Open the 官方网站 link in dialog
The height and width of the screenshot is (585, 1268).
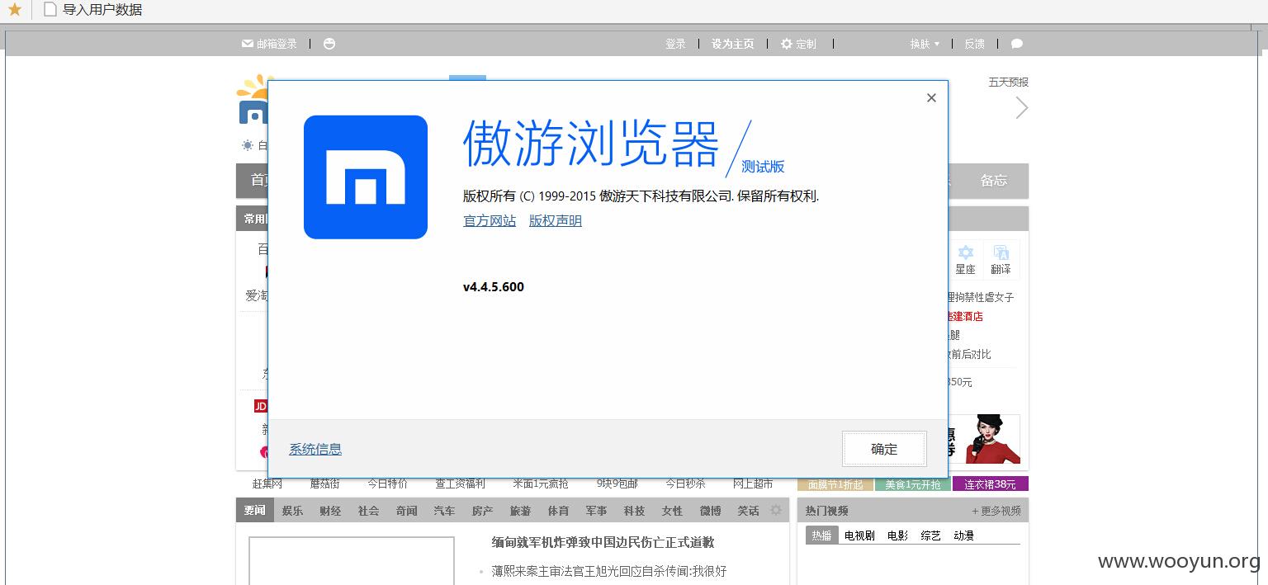pyautogui.click(x=490, y=220)
